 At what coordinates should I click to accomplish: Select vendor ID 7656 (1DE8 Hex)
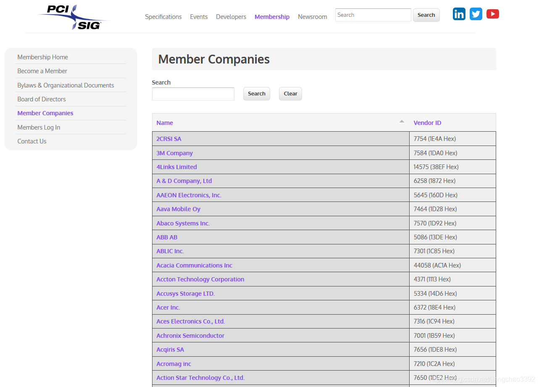[x=435, y=350]
